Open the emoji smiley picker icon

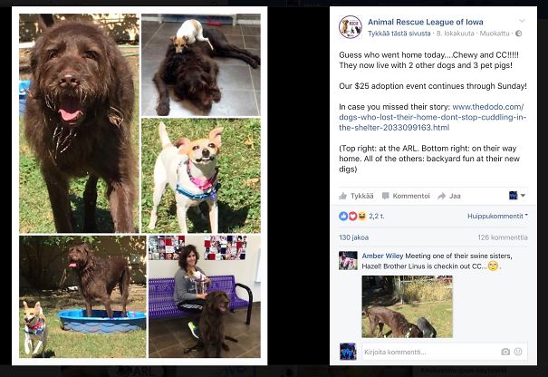pos(518,352)
